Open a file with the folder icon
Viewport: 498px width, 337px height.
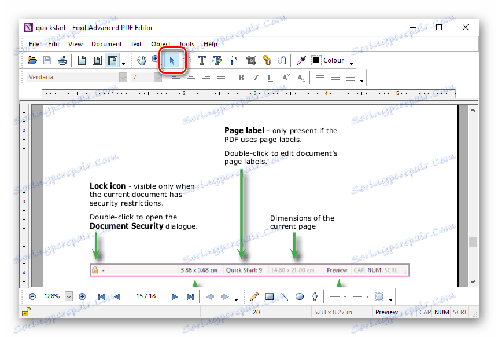coord(32,60)
